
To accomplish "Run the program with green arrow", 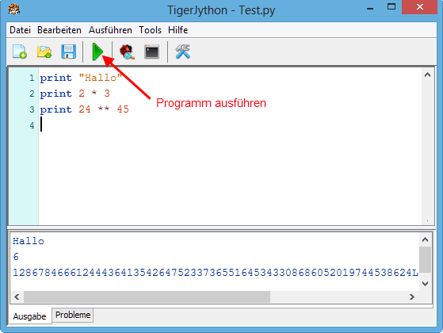I will pyautogui.click(x=97, y=52).
